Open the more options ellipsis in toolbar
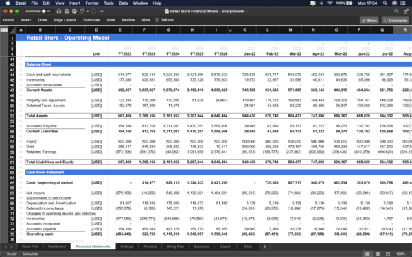 (101, 11)
